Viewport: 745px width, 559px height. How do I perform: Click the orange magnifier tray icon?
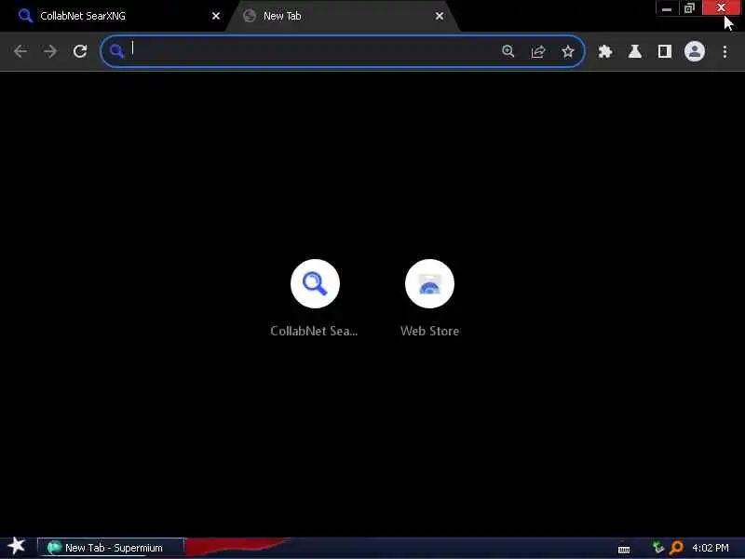pyautogui.click(x=676, y=548)
